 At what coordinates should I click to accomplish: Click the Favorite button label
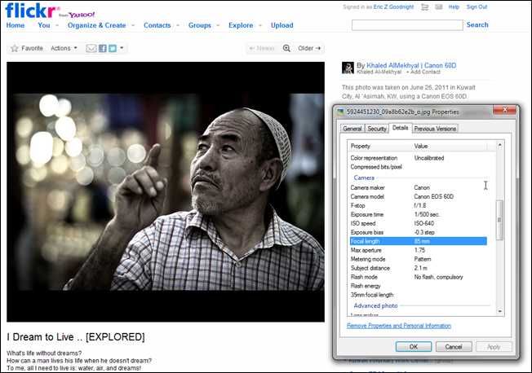(x=33, y=48)
